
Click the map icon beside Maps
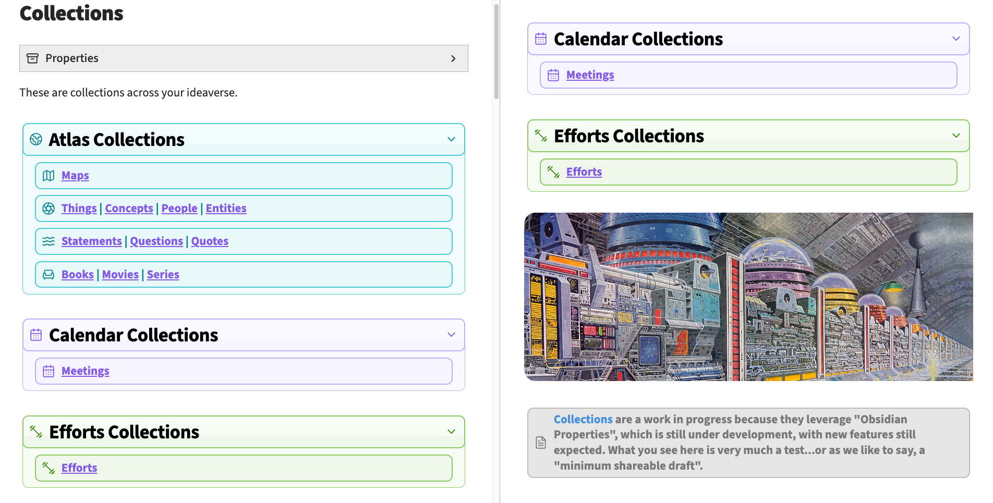pos(49,176)
